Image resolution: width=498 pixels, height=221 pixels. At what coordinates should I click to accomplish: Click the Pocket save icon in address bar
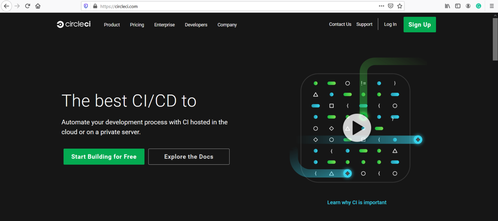[x=391, y=6]
